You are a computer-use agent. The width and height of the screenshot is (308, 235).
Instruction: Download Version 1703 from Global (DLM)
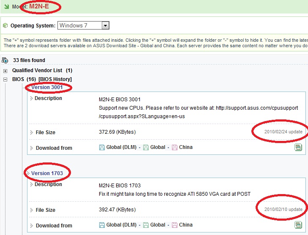coord(121,225)
